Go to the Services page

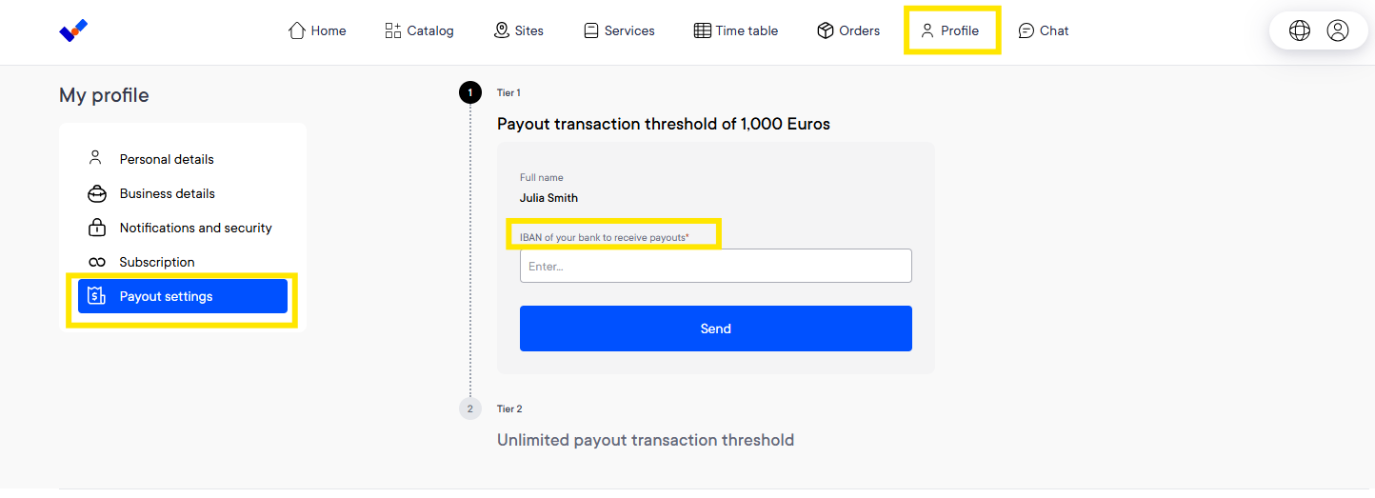619,30
